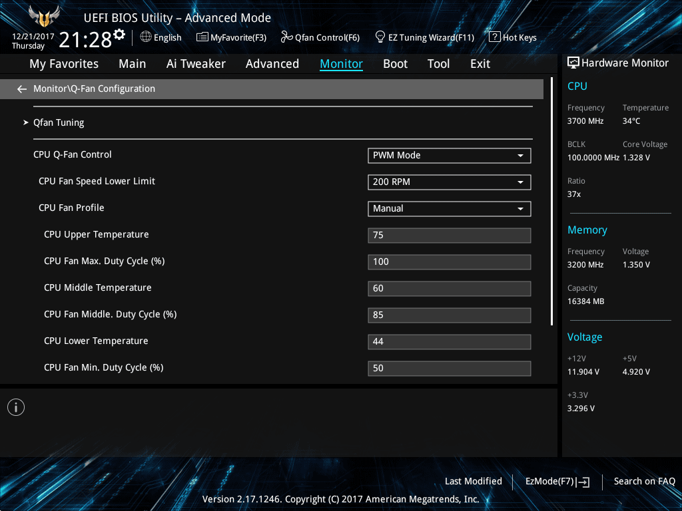Click the Monitor\Q-Fan Configuration breadcrumb text
The height and width of the screenshot is (511, 682).
coord(95,88)
